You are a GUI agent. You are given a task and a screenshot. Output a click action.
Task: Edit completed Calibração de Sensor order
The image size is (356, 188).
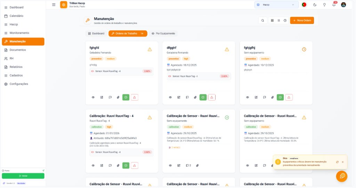pos(179,165)
